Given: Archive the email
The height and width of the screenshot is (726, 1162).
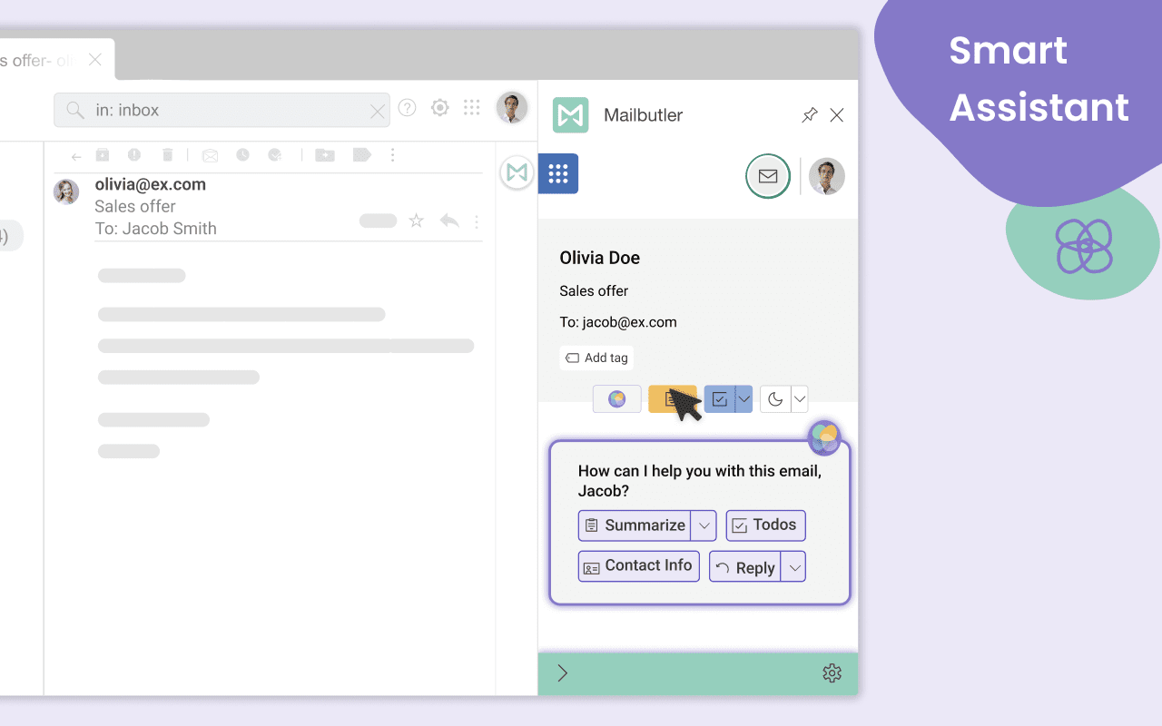Looking at the screenshot, I should 103,155.
